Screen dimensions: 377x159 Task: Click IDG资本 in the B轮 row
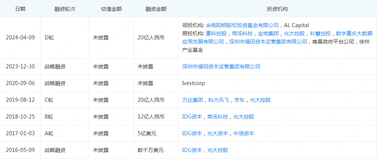[x=192, y=117]
